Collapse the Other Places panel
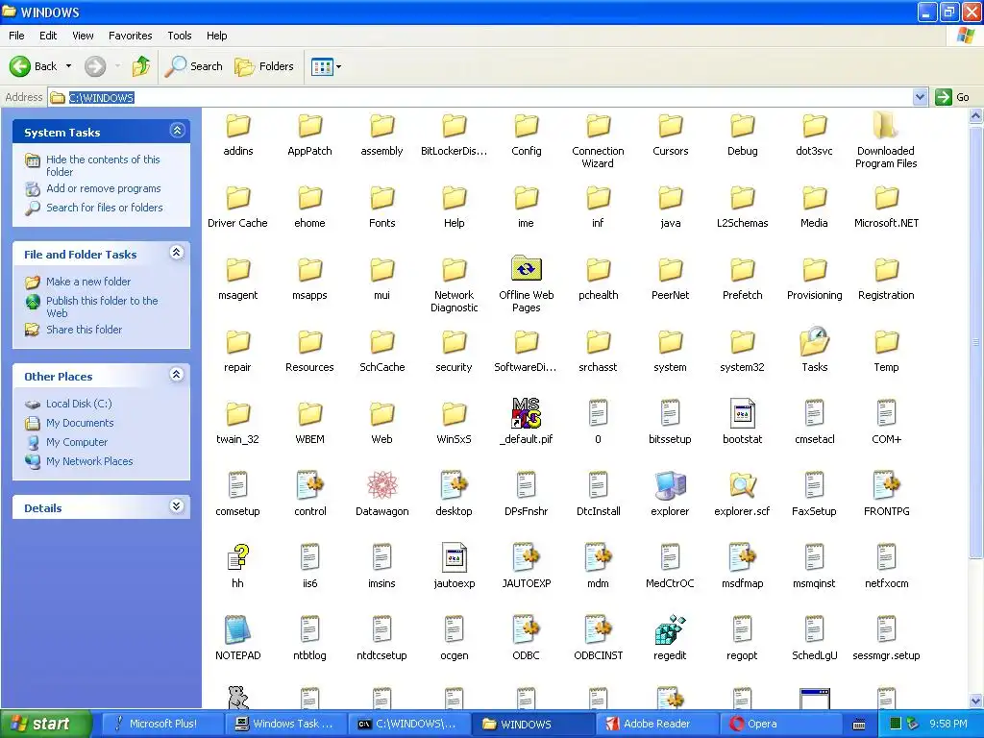Screen dimensions: 984x738 [177, 375]
